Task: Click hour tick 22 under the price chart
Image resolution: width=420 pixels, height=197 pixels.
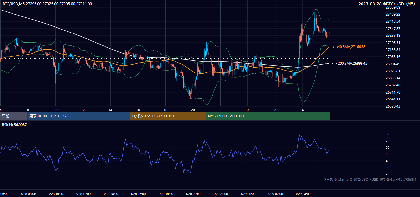Action: click(x=221, y=110)
